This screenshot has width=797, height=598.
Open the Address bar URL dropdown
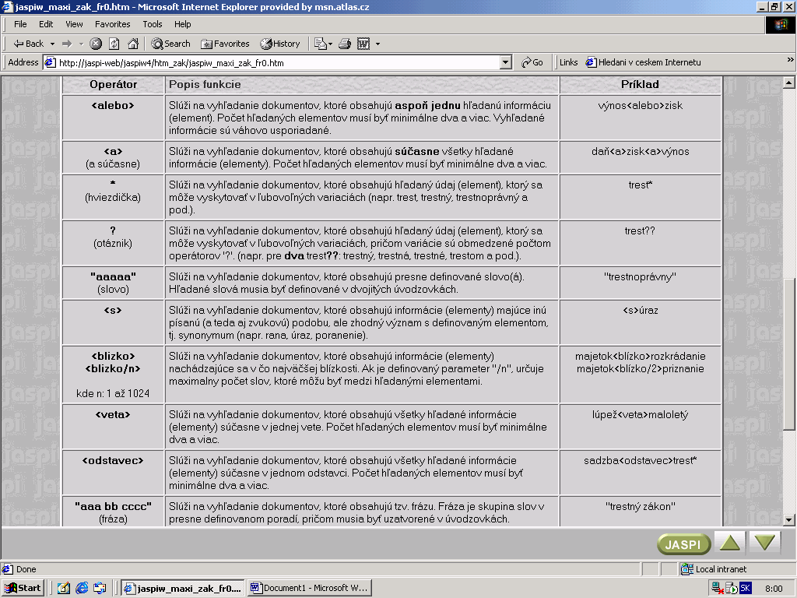[505, 62]
